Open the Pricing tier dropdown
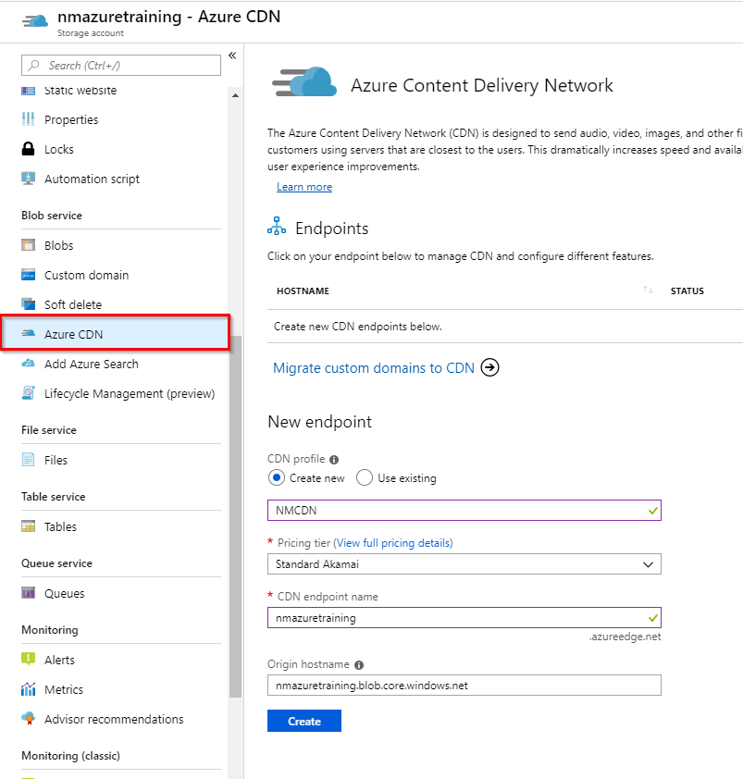Viewport: 743px width, 779px height. [x=464, y=564]
